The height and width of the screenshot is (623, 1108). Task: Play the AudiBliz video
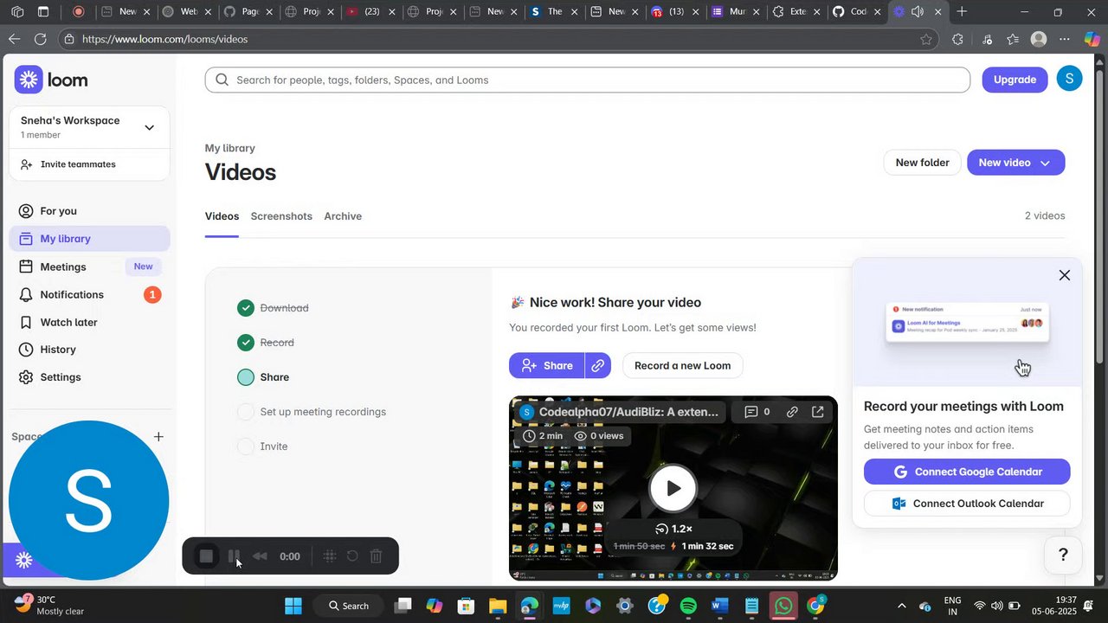pyautogui.click(x=673, y=489)
